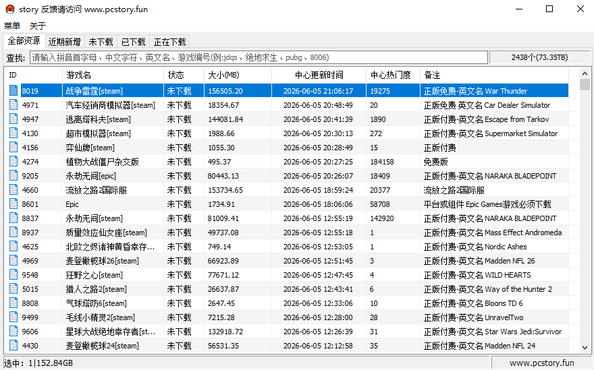Viewport: 594px width, 370px height.
Task: Click the file icon for row ID 4947
Action: [13, 119]
